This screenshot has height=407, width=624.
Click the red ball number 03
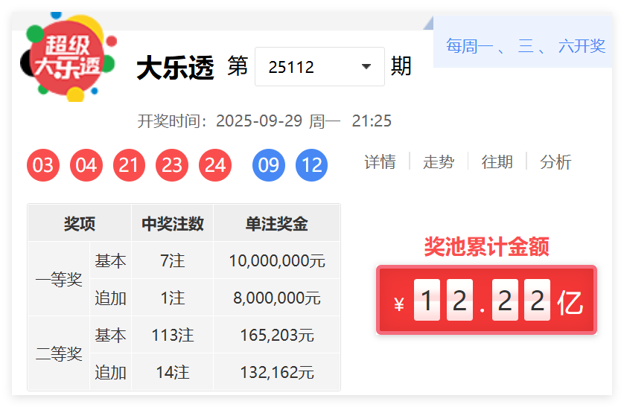tap(43, 165)
